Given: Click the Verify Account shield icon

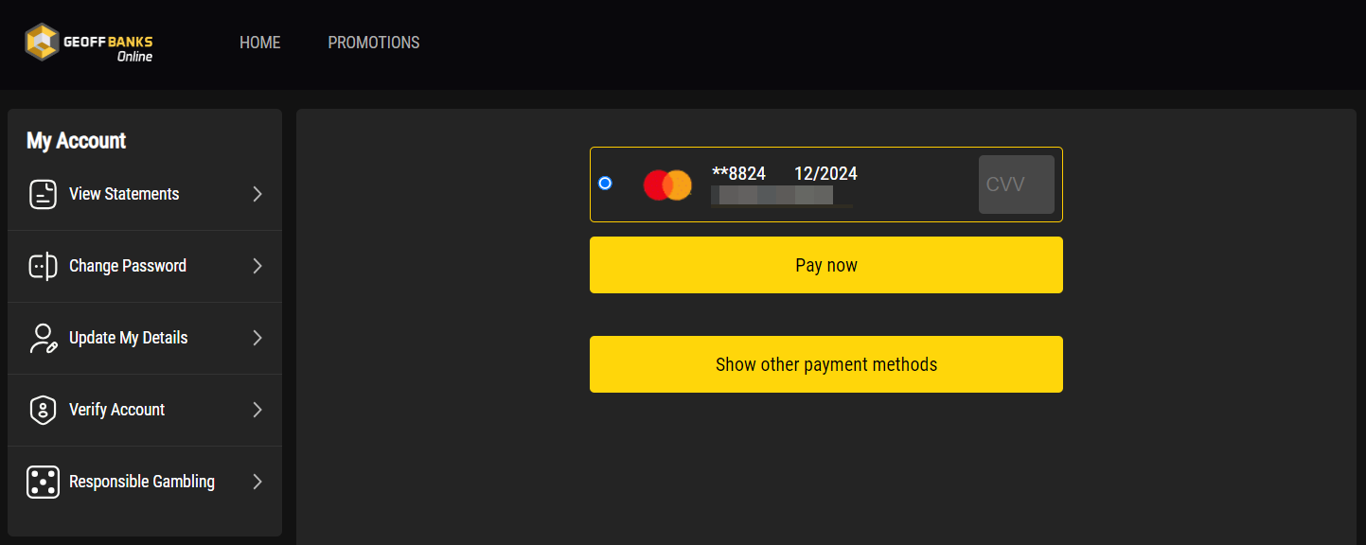Looking at the screenshot, I should click(x=44, y=410).
